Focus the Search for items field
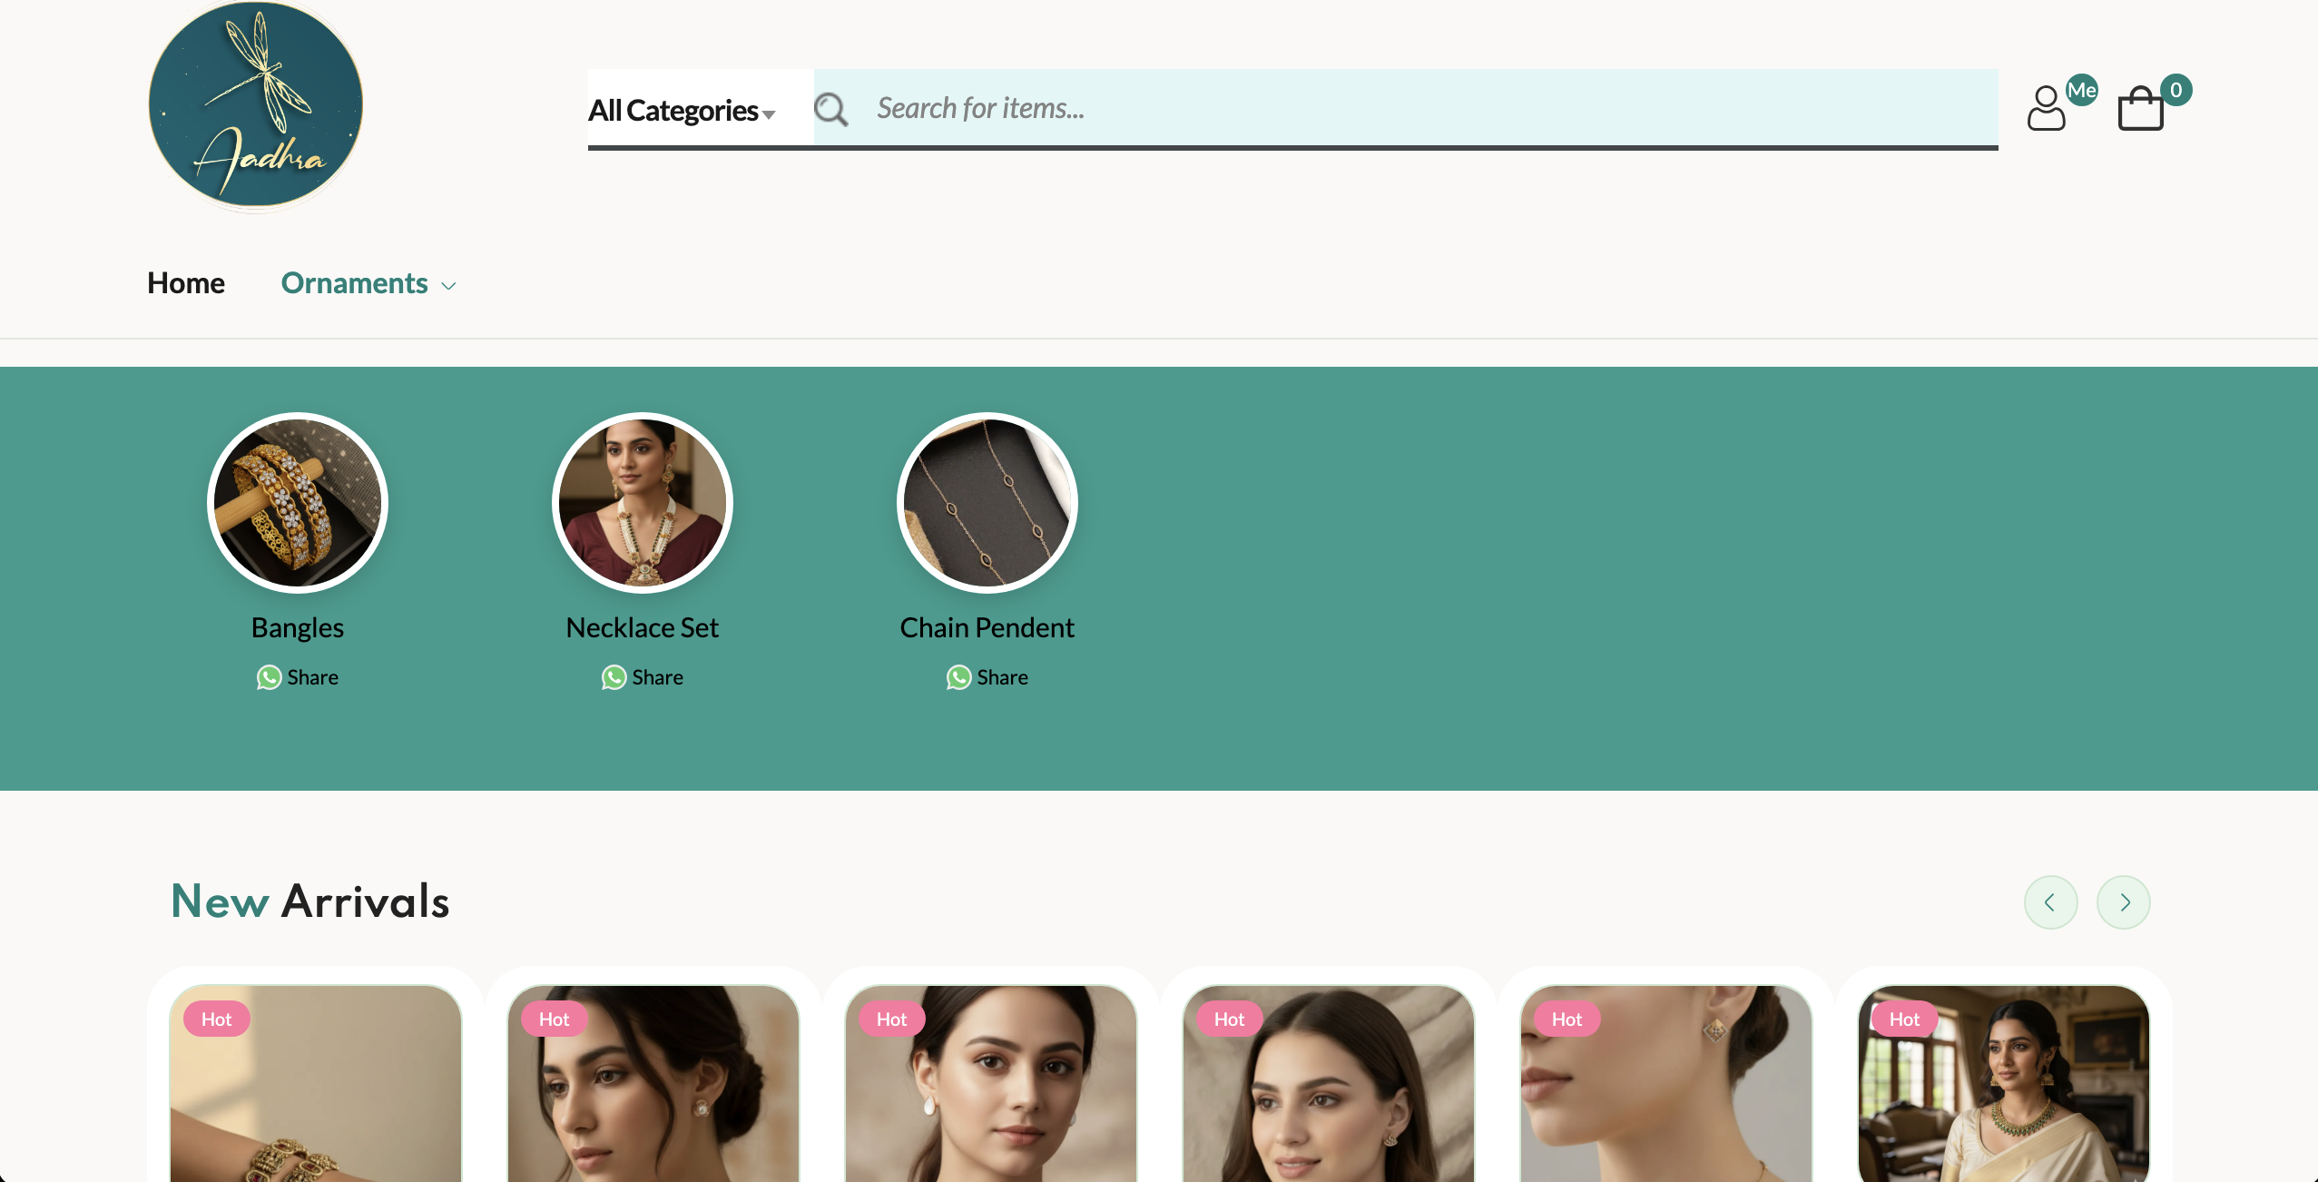 tap(1425, 108)
